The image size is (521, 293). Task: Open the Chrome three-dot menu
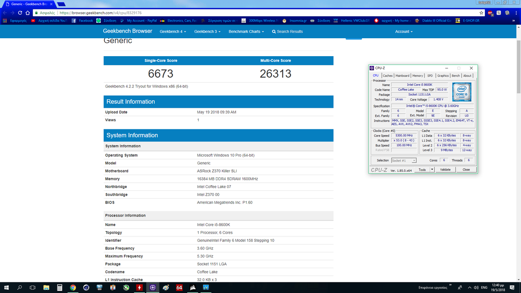point(516,13)
